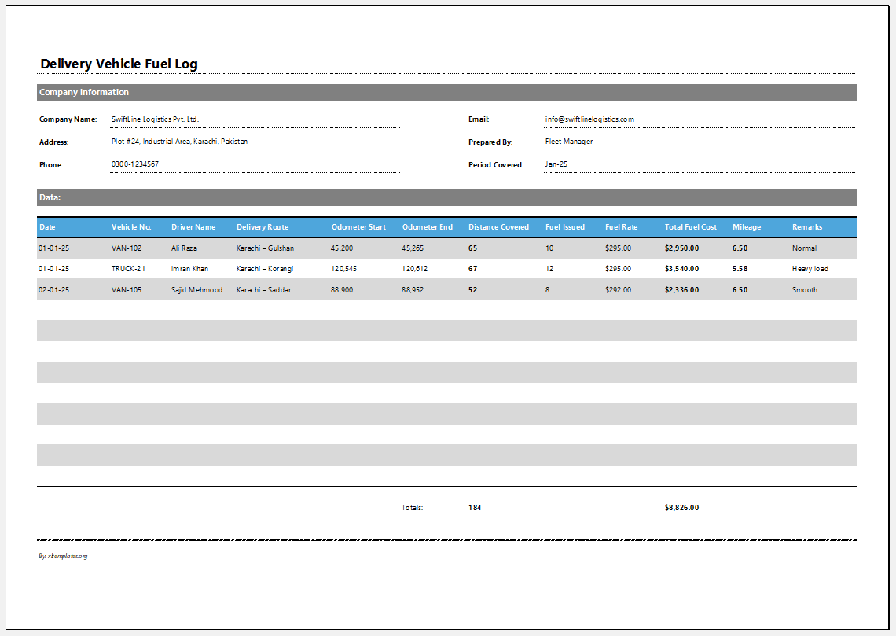Click the Fleet Manager prepared-by field
This screenshot has height=636, width=896.
pyautogui.click(x=569, y=142)
